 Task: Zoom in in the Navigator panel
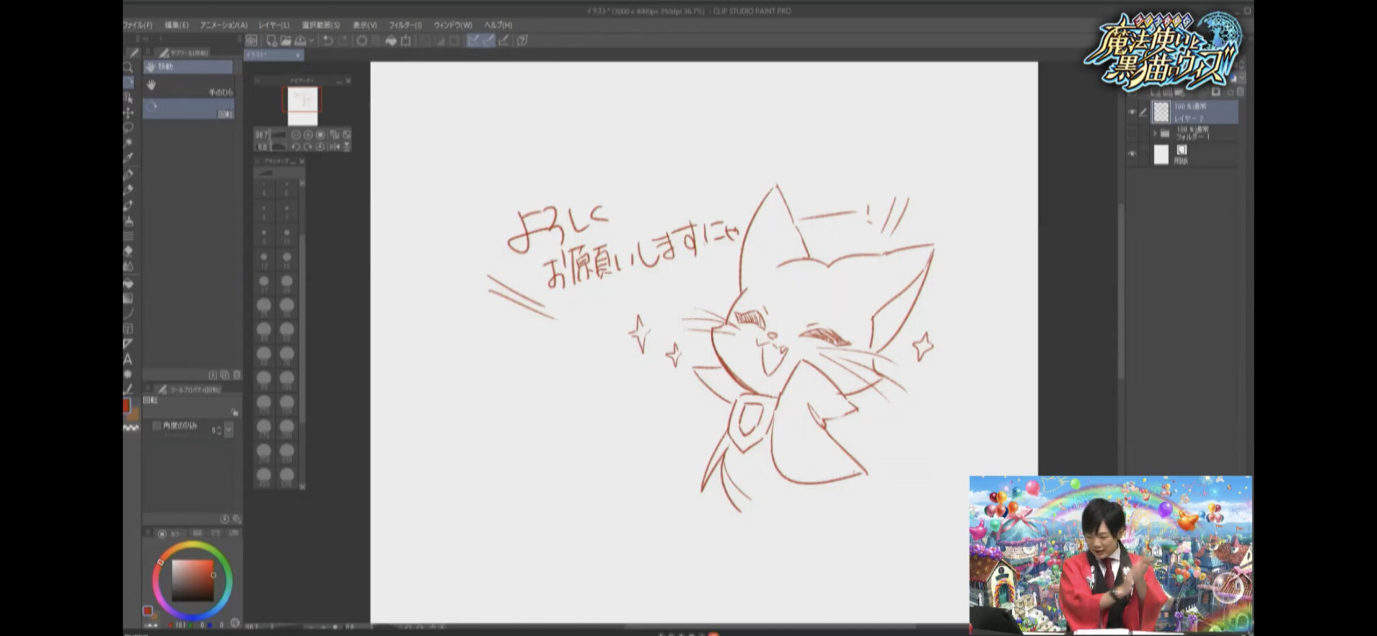coord(308,135)
